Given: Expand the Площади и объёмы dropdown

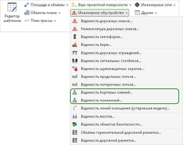Looking at the screenshot, I should tap(46, 5).
